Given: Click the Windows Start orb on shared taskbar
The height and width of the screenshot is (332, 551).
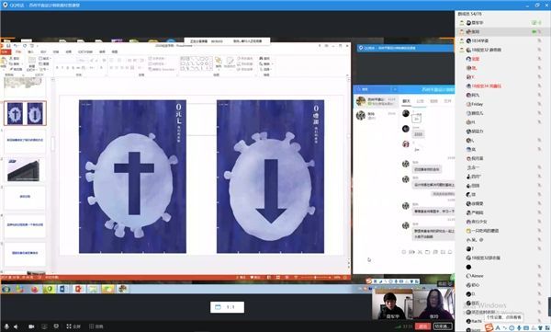Looking at the screenshot, I should click(6, 289).
